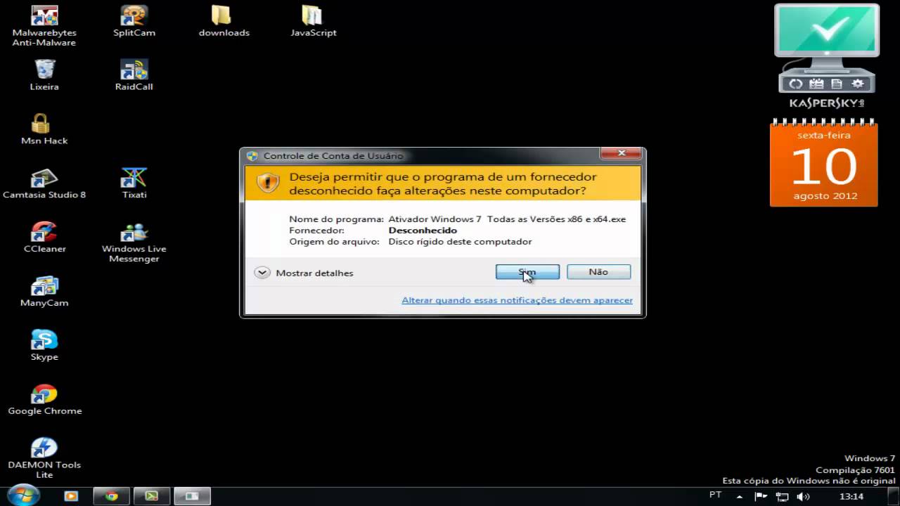Click the green Camtasia taskbar button

[x=151, y=495]
